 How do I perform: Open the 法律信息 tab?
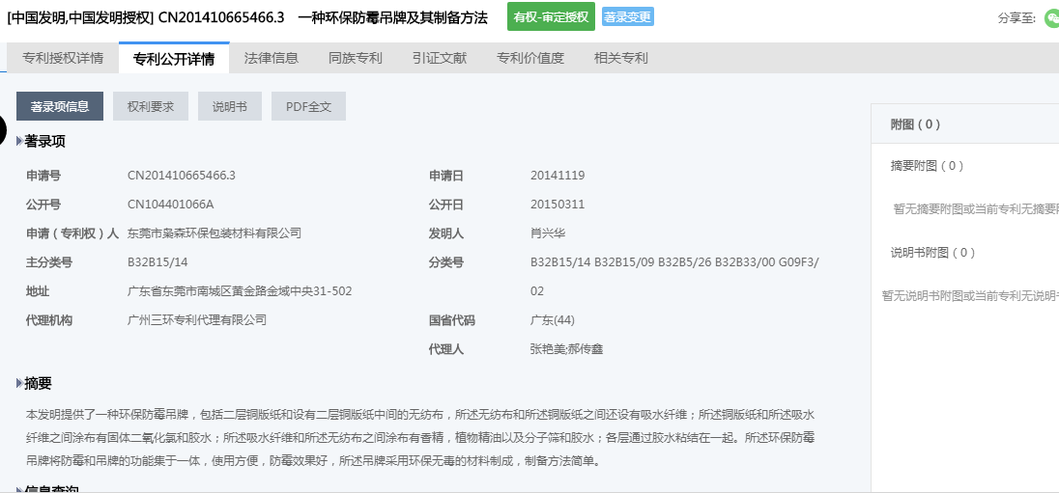click(x=272, y=58)
